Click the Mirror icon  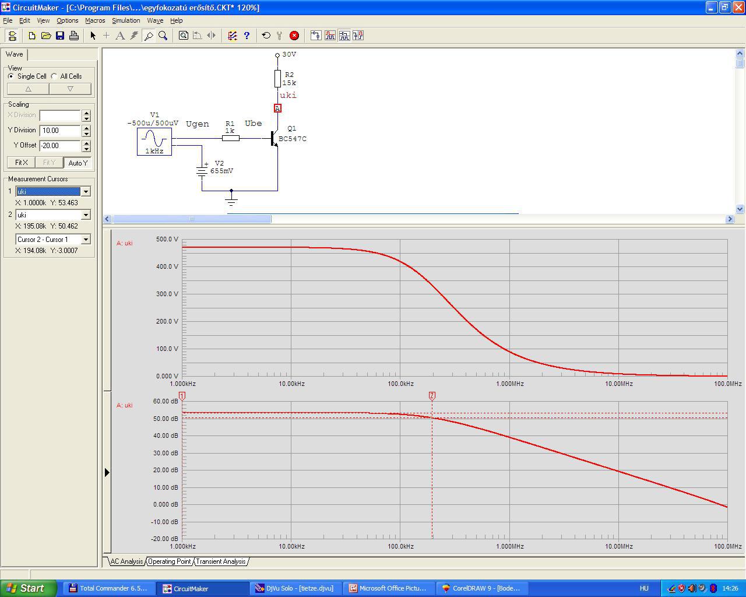pos(211,36)
